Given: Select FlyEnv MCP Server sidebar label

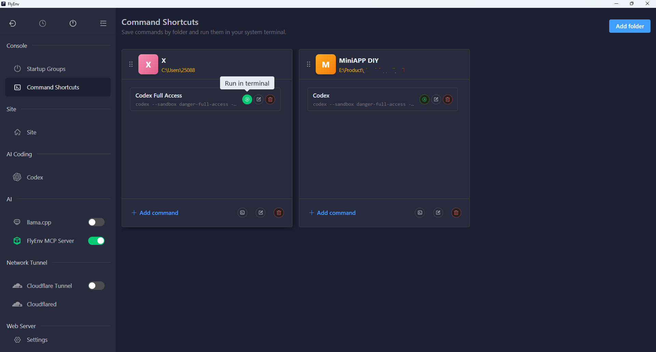Looking at the screenshot, I should pos(51,241).
